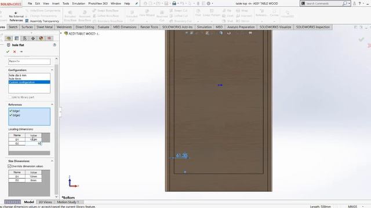Switch to the Sheet Metal tab
This screenshot has height=208, width=371.
click(x=45, y=27)
